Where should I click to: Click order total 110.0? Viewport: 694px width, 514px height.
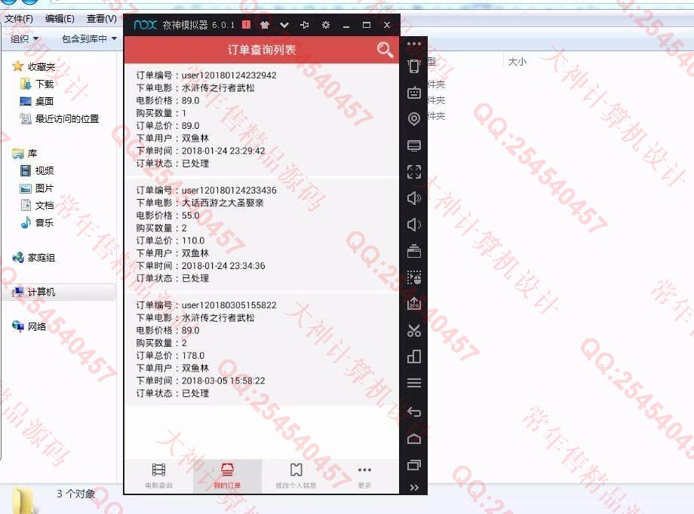(193, 240)
